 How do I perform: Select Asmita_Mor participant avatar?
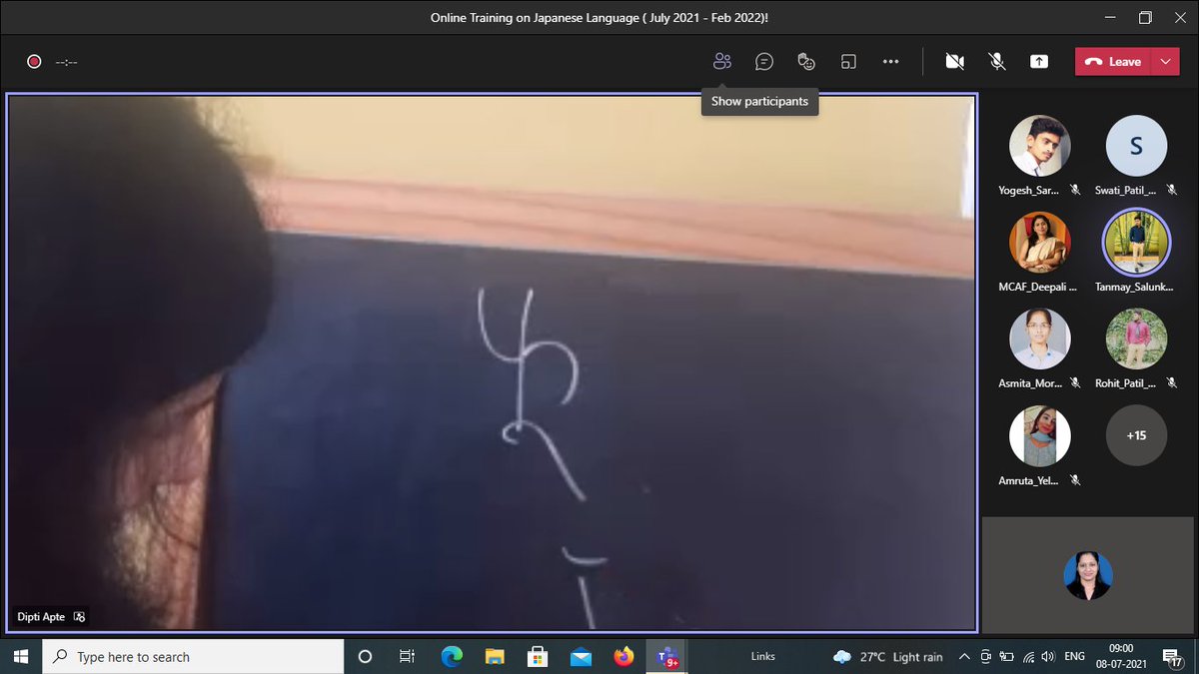1039,339
